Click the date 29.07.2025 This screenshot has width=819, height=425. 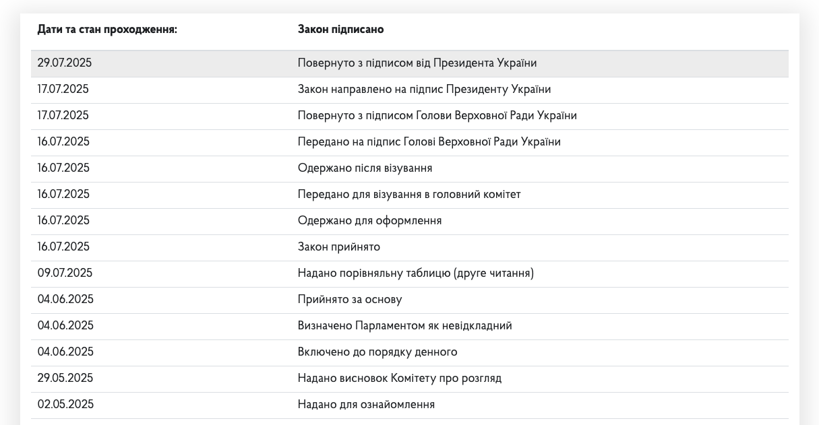65,63
